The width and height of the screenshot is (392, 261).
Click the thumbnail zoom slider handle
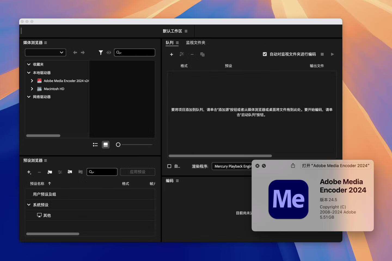point(118,145)
